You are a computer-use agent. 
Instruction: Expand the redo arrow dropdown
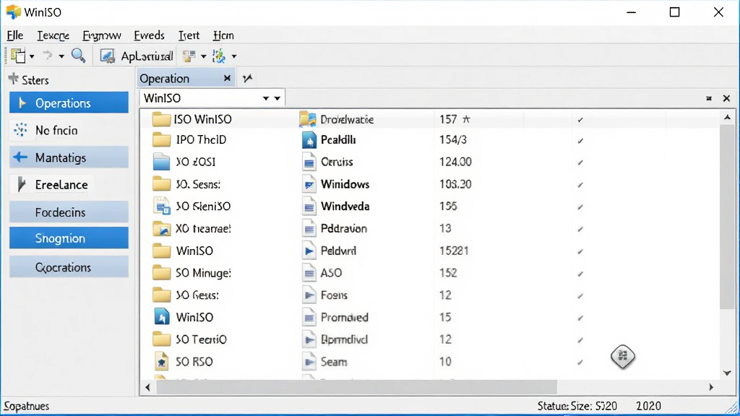[61, 56]
